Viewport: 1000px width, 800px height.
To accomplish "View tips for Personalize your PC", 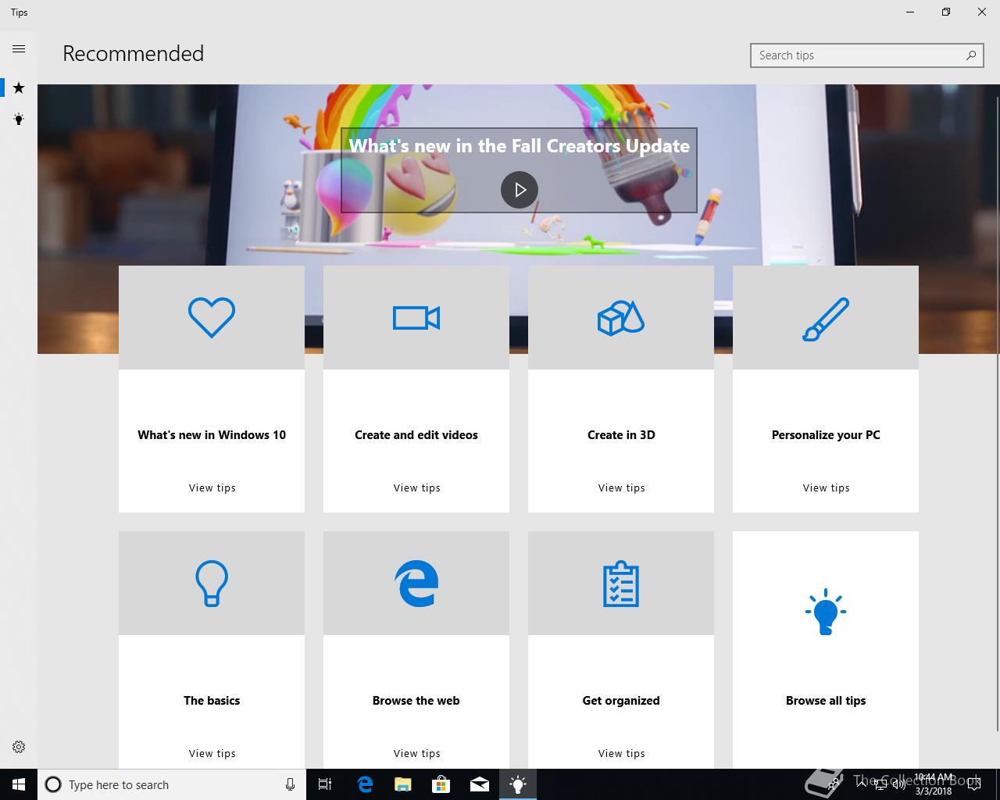I will tap(826, 487).
